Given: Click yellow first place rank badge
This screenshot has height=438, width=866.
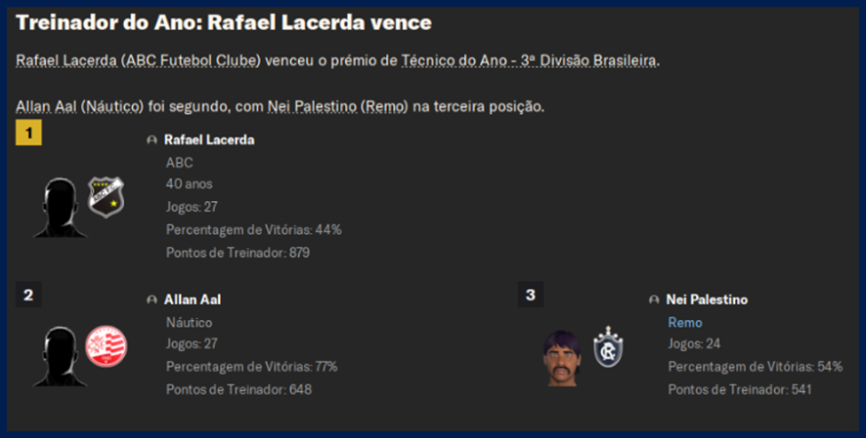Looking at the screenshot, I should coord(28,133).
